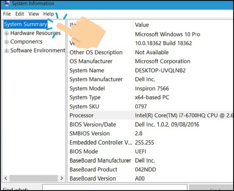Select the BaseBoard Version row
Image resolution: width=234 pixels, height=191 pixels.
pyautogui.click(x=151, y=179)
